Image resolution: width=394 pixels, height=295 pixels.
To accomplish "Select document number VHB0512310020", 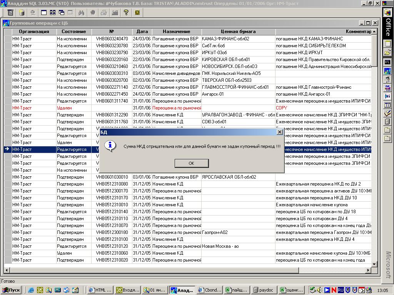I will (x=112, y=260).
